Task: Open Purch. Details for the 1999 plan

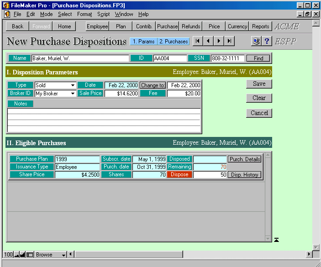Action: [245, 159]
